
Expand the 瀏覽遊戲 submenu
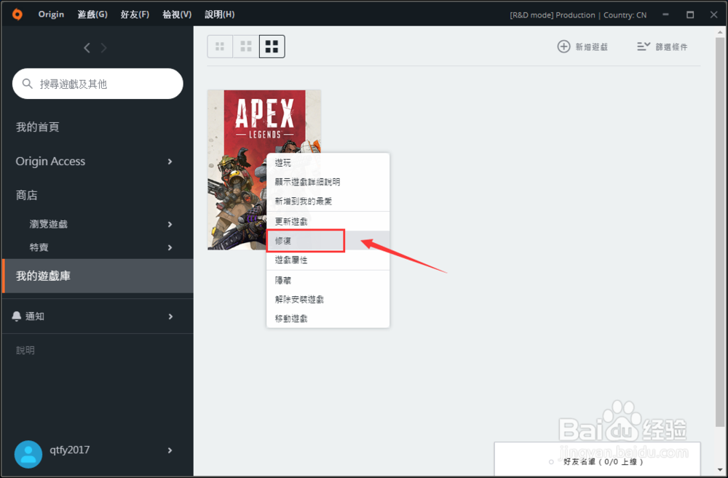pyautogui.click(x=170, y=224)
